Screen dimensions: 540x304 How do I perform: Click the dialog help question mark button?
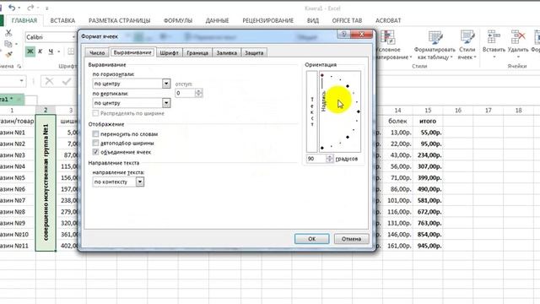tap(343, 34)
